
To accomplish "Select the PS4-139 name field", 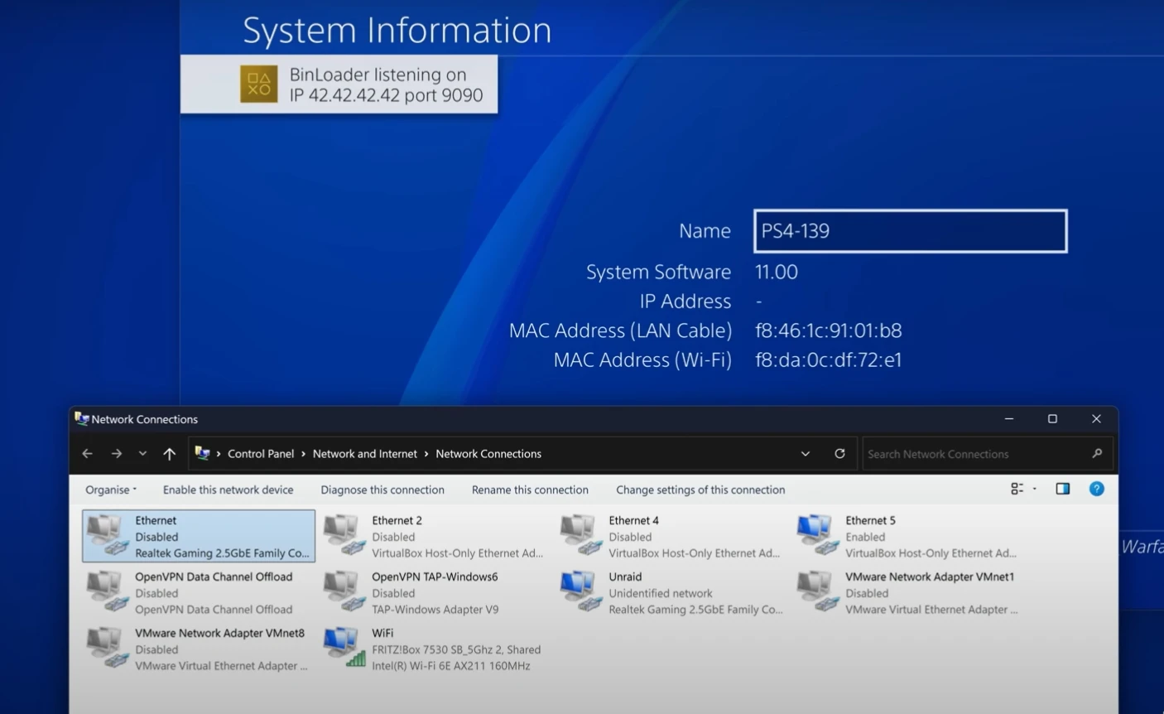I will point(910,231).
